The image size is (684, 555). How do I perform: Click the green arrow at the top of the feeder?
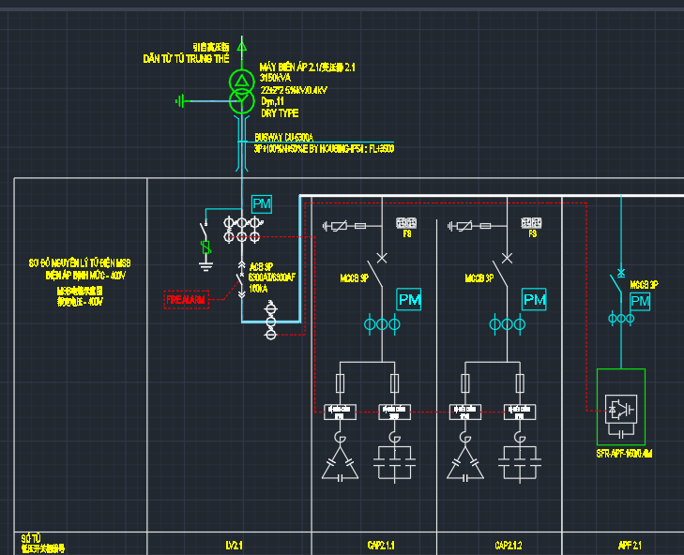[x=241, y=44]
